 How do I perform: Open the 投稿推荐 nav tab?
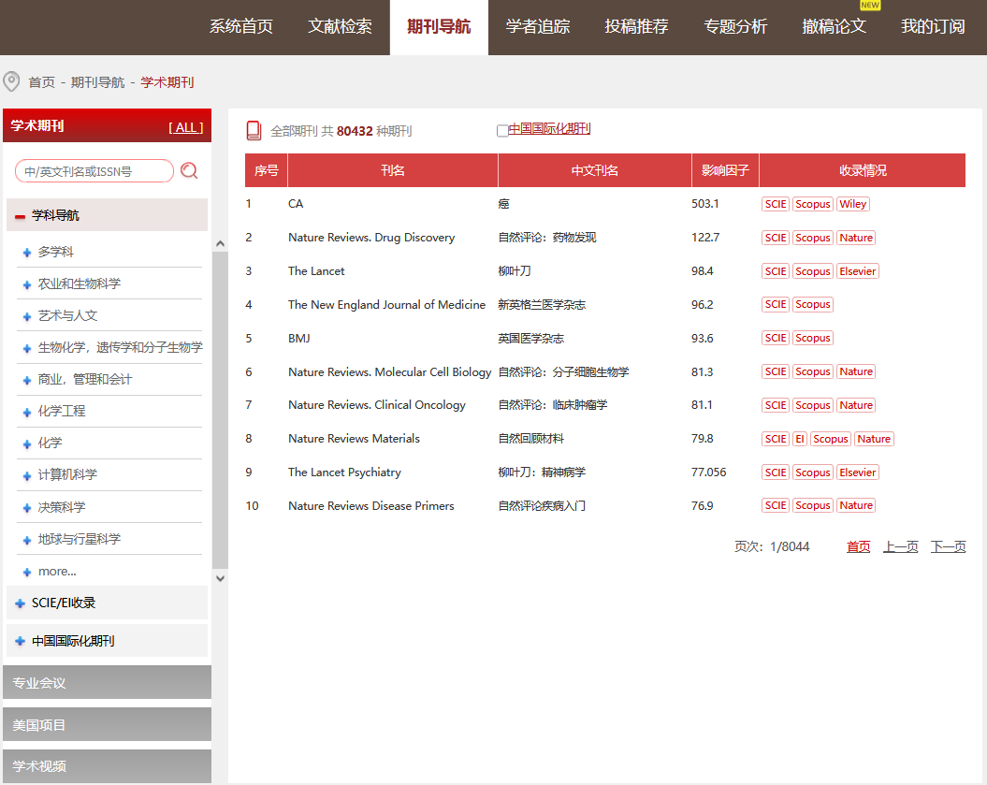[x=636, y=26]
